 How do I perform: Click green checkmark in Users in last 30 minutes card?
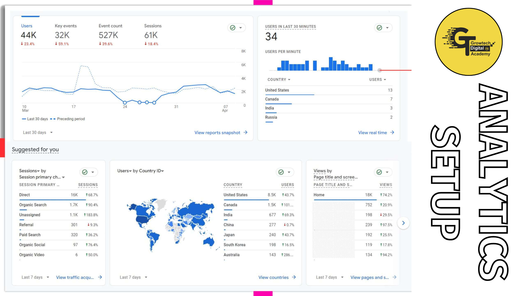point(379,28)
